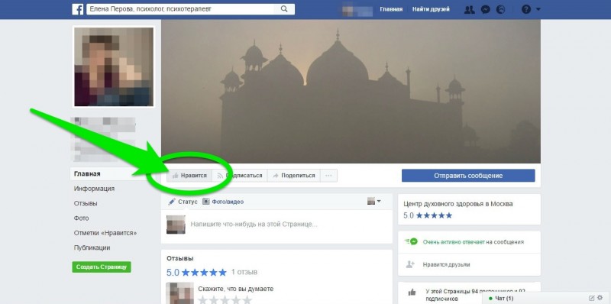The image size is (611, 304).
Task: Click Центр духовного здоровья в Москва
Action: click(458, 204)
